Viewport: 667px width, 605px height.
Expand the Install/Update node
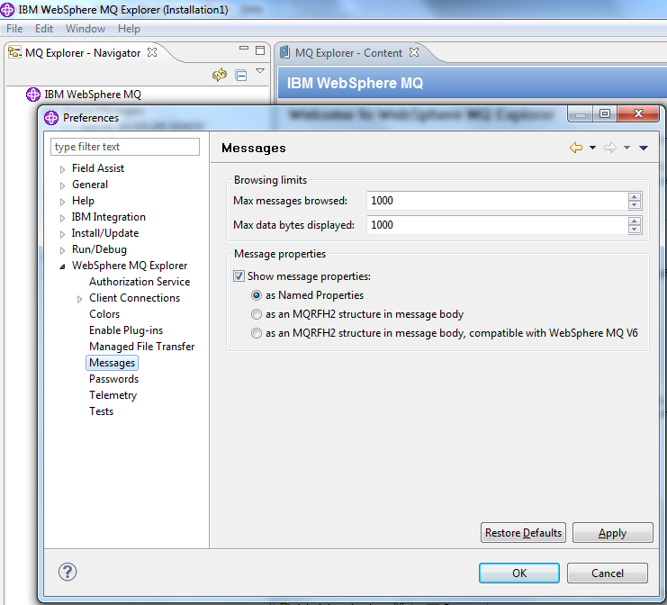pos(62,234)
